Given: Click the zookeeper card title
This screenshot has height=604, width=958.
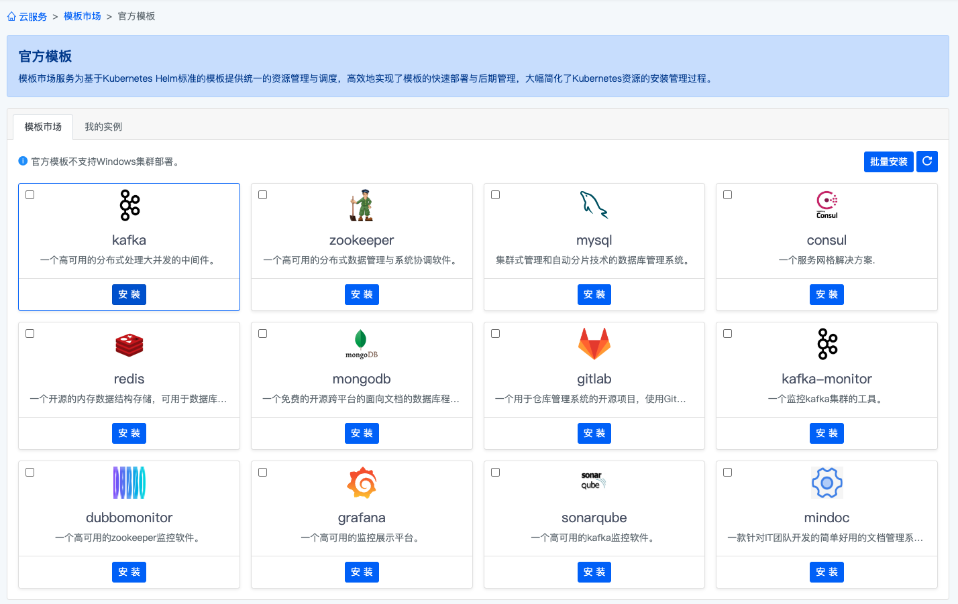Looking at the screenshot, I should pos(362,240).
